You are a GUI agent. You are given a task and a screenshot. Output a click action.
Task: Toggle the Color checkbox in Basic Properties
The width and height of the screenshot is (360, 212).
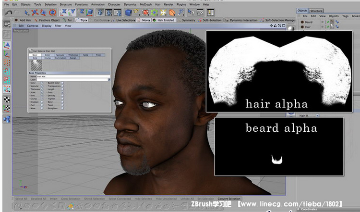click(42, 83)
